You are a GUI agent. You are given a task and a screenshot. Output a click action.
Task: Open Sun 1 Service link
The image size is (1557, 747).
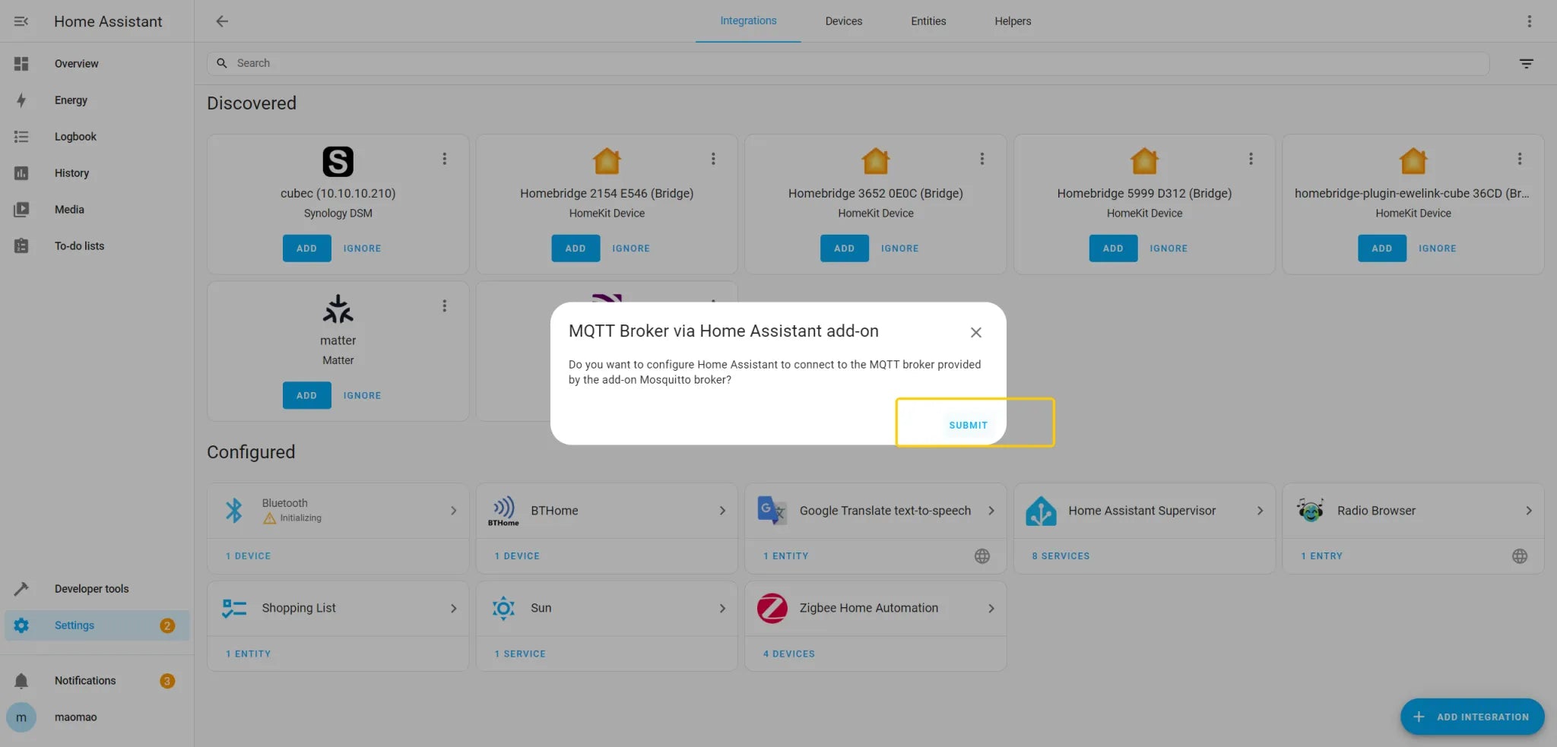(x=520, y=654)
